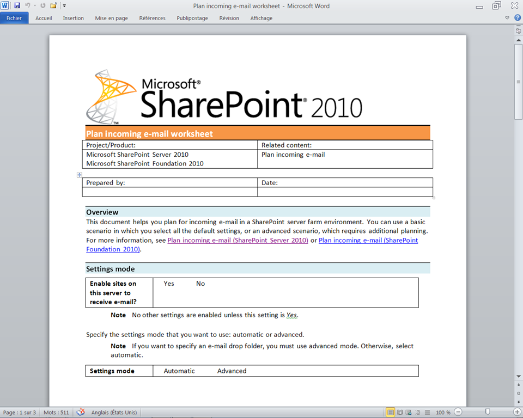Click the Date: label cell
523x418 pixels.
[x=345, y=183]
